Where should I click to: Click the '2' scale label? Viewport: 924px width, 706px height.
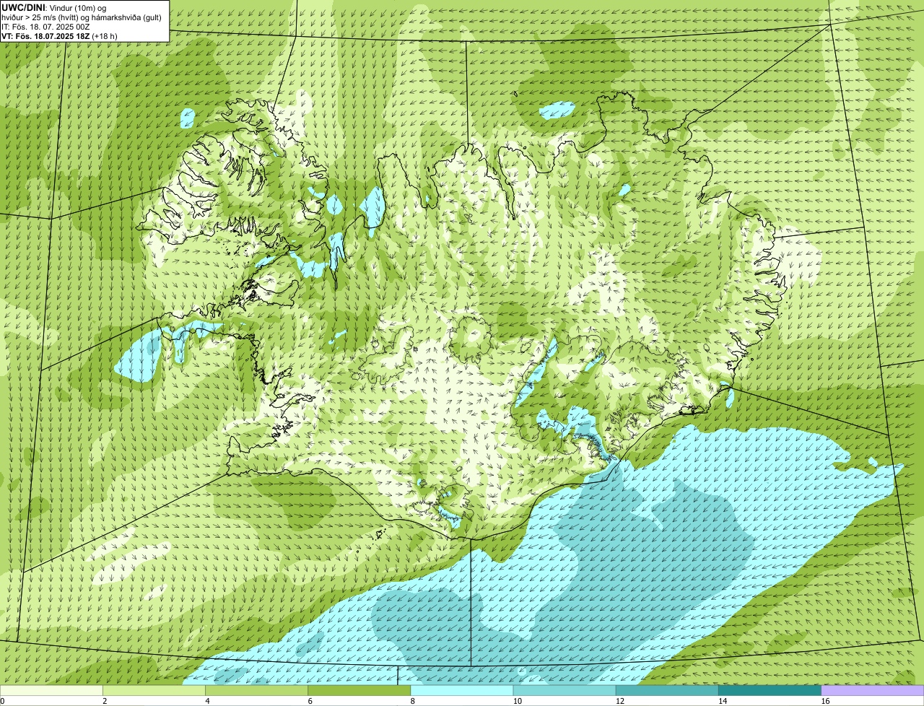click(105, 701)
